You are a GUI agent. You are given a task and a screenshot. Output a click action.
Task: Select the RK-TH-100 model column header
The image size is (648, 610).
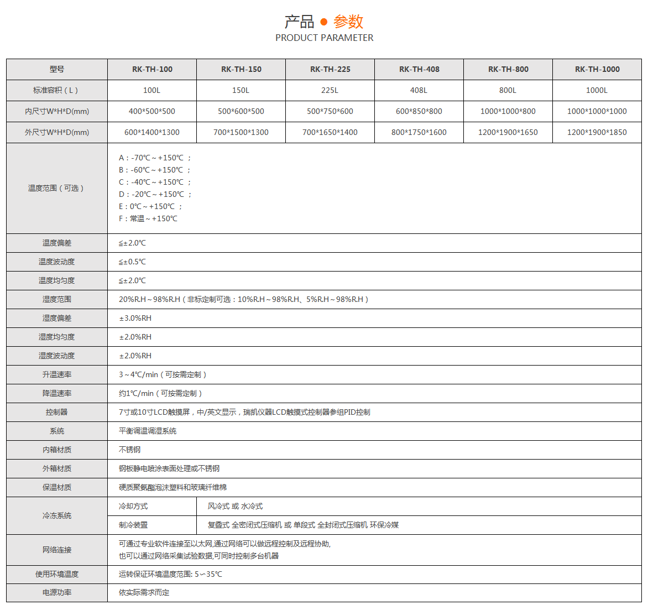151,69
